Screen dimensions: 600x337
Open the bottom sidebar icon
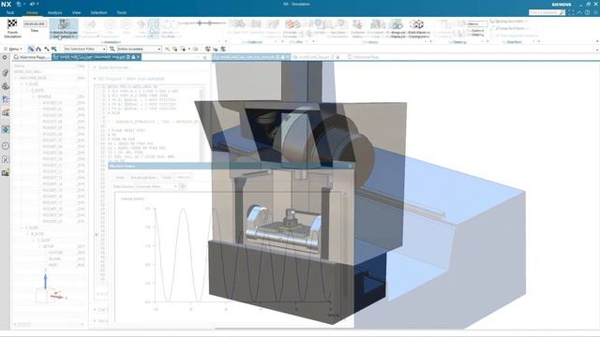(x=6, y=172)
